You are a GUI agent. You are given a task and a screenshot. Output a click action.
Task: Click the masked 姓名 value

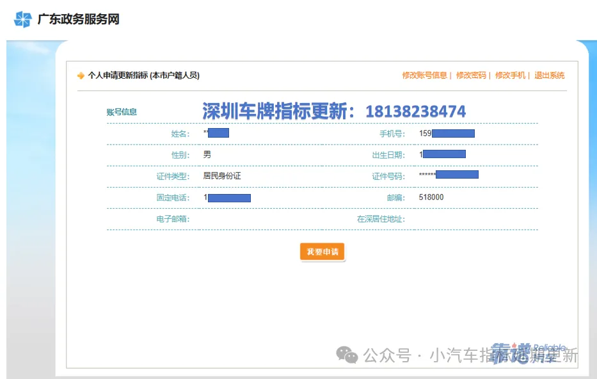click(216, 133)
